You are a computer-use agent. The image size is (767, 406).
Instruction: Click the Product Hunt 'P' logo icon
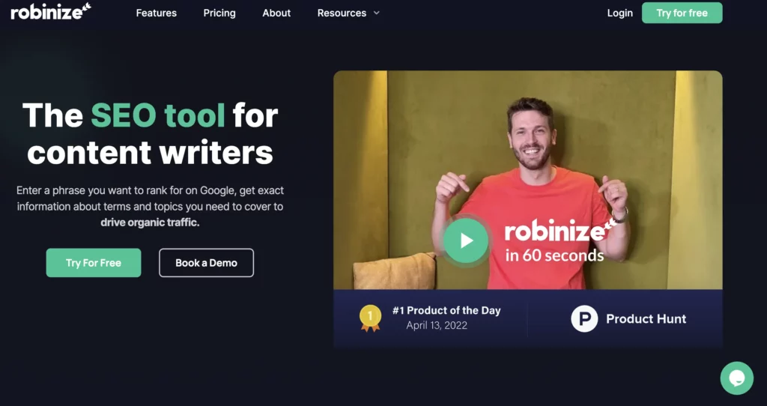(x=584, y=319)
